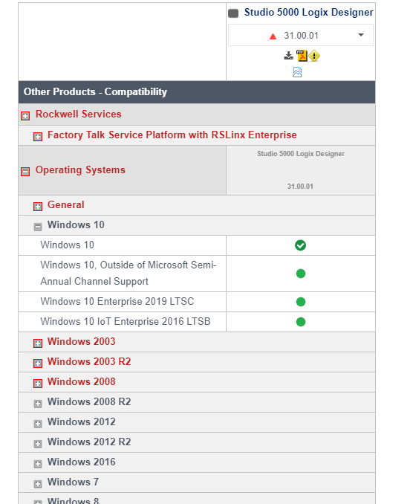
Task: Click the Windows 2008 heading text
Action: (81, 381)
